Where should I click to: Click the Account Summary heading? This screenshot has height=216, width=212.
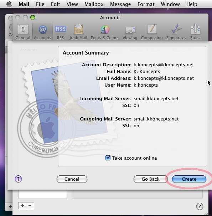pos(86,53)
